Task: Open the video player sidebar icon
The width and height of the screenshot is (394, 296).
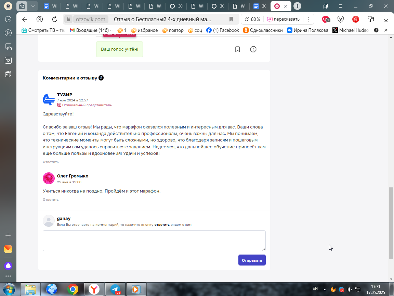Action: click(x=8, y=33)
